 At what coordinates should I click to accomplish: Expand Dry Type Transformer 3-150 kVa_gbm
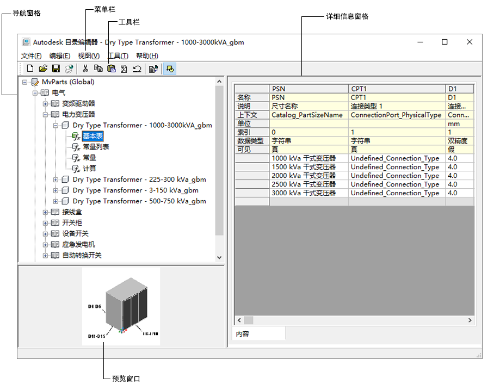coord(55,191)
